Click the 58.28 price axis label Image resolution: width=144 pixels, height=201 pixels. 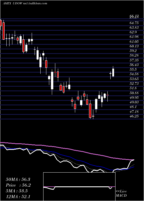134,55
